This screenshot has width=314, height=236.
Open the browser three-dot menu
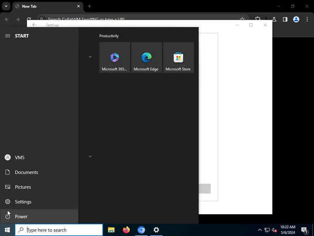[x=307, y=19]
